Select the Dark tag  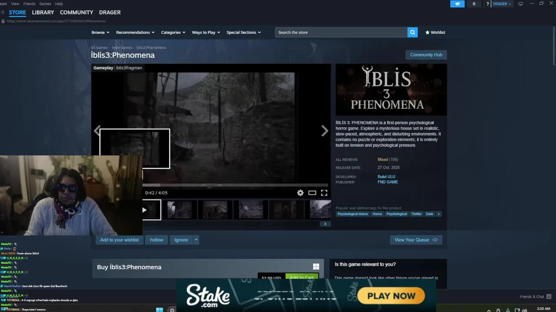(430, 214)
